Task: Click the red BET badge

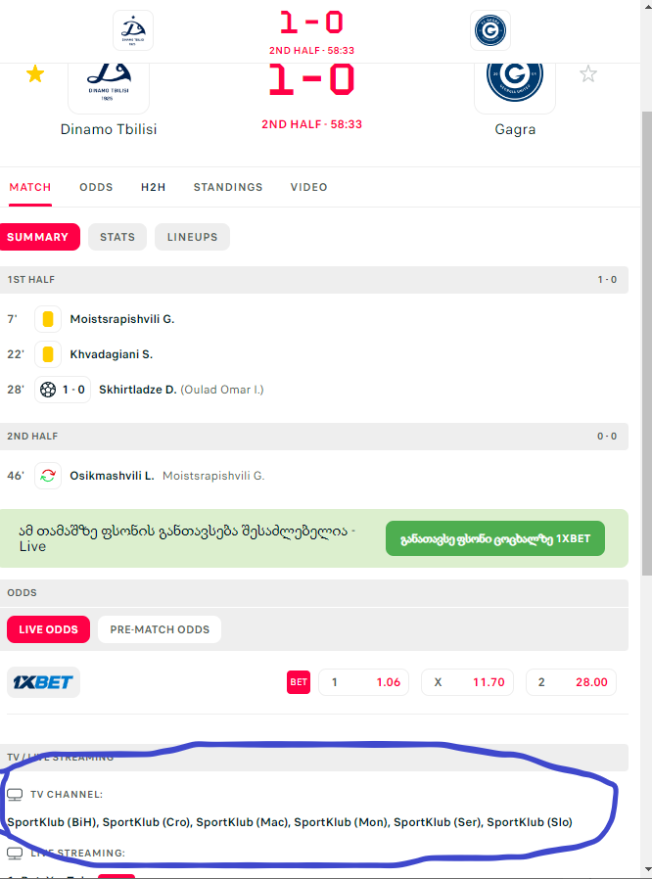Action: click(x=299, y=682)
